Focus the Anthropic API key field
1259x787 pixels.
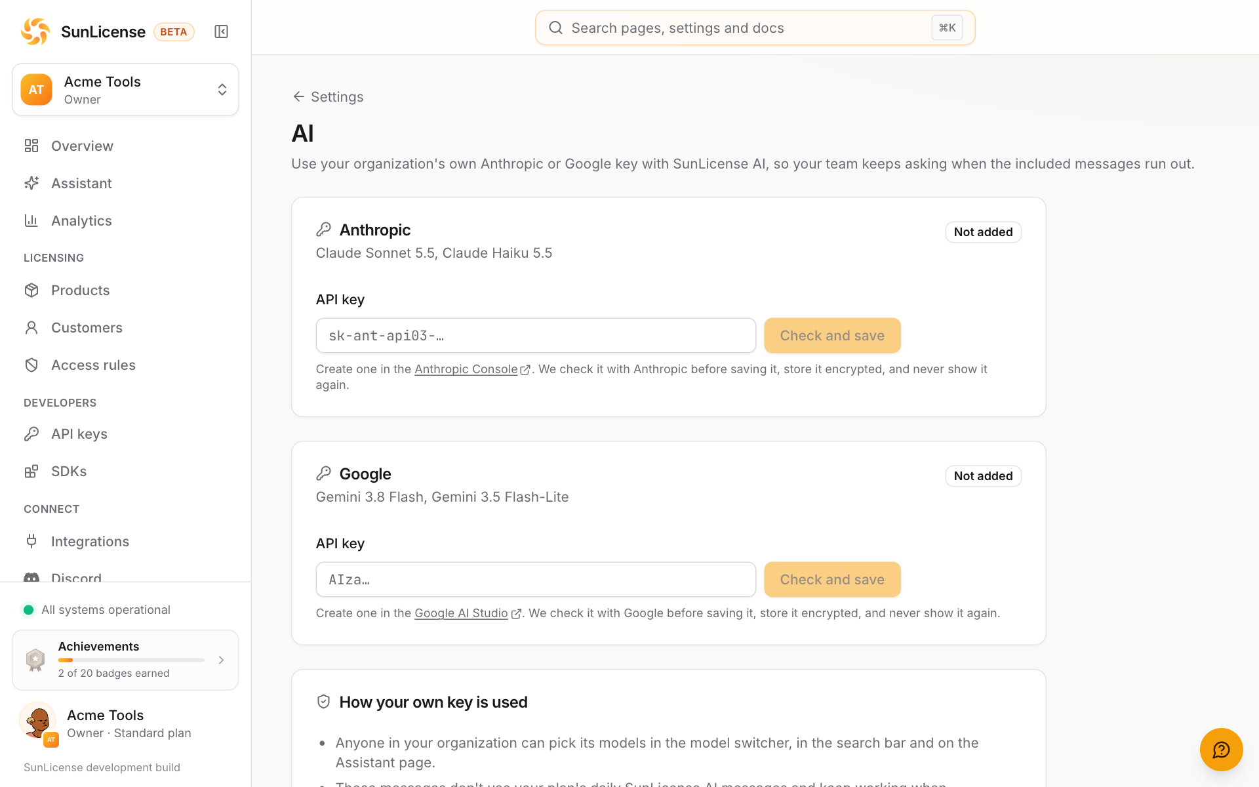coord(536,336)
